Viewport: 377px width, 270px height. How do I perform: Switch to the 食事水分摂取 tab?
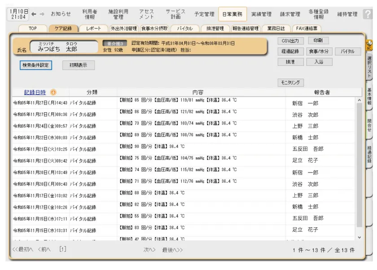[154, 29]
